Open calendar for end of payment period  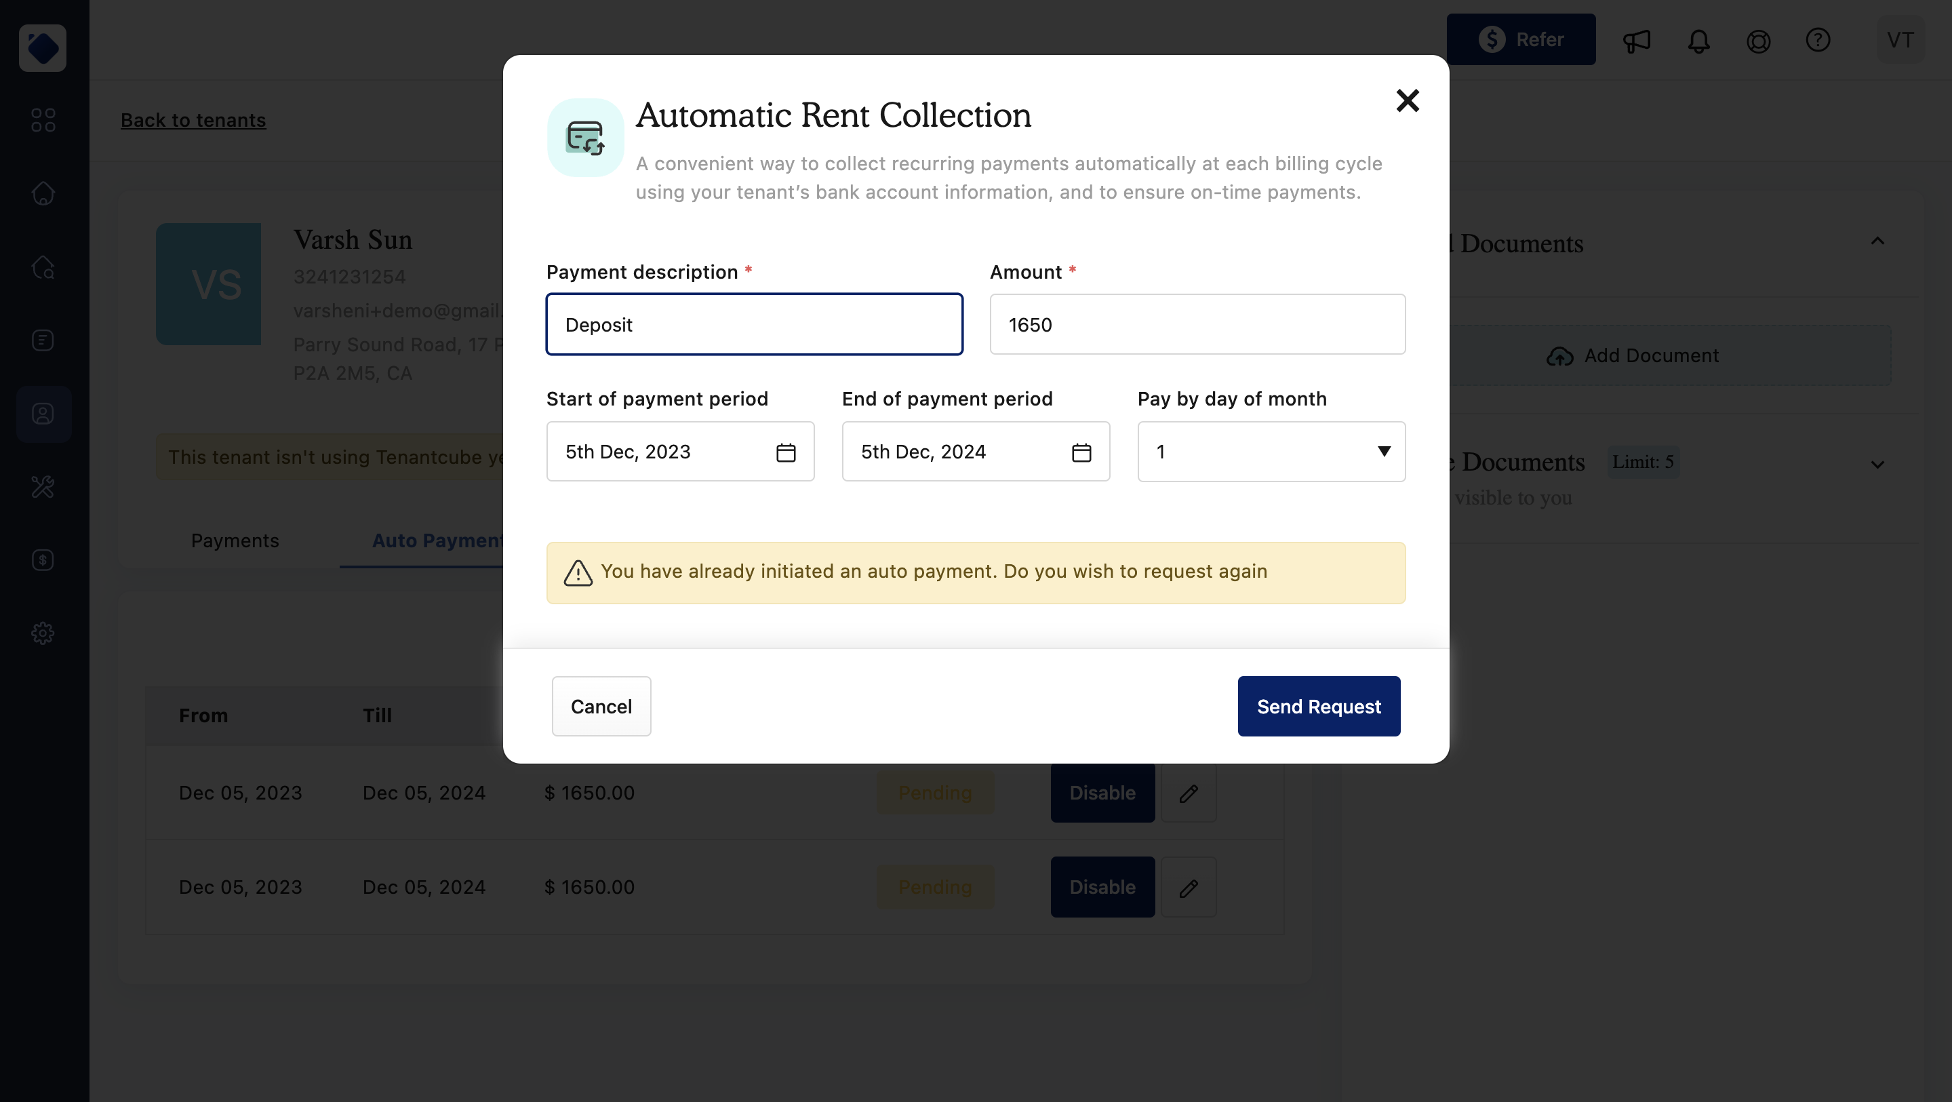tap(1081, 452)
